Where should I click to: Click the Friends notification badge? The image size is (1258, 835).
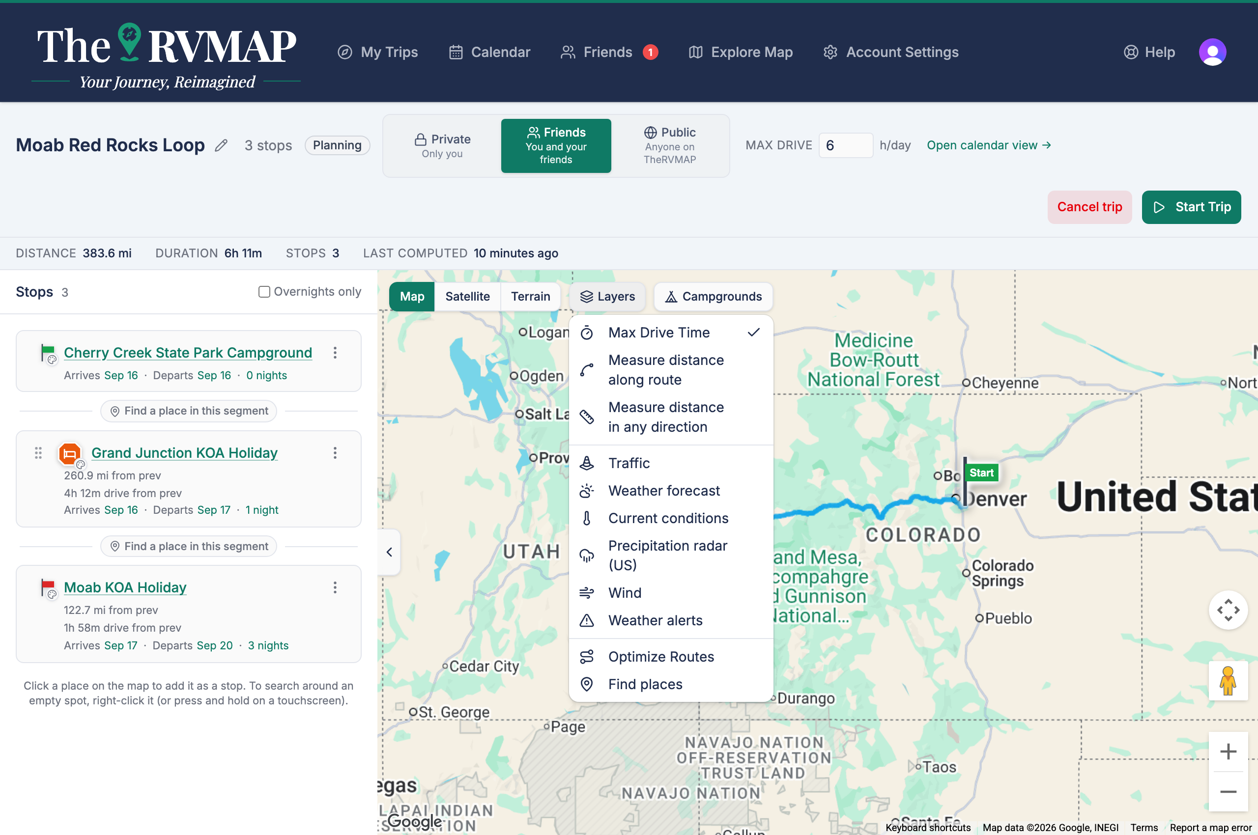[650, 52]
